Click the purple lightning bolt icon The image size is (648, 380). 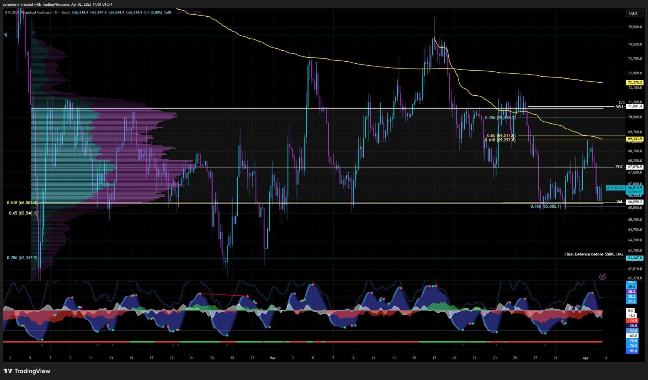tap(602, 277)
